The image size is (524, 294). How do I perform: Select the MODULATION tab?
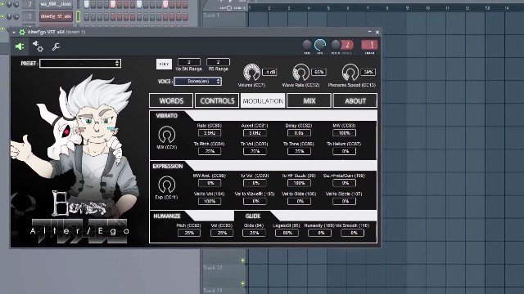pyautogui.click(x=263, y=100)
